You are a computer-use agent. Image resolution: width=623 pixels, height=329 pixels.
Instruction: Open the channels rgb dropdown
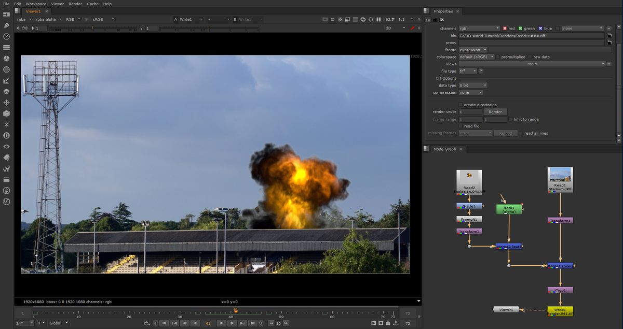click(480, 28)
